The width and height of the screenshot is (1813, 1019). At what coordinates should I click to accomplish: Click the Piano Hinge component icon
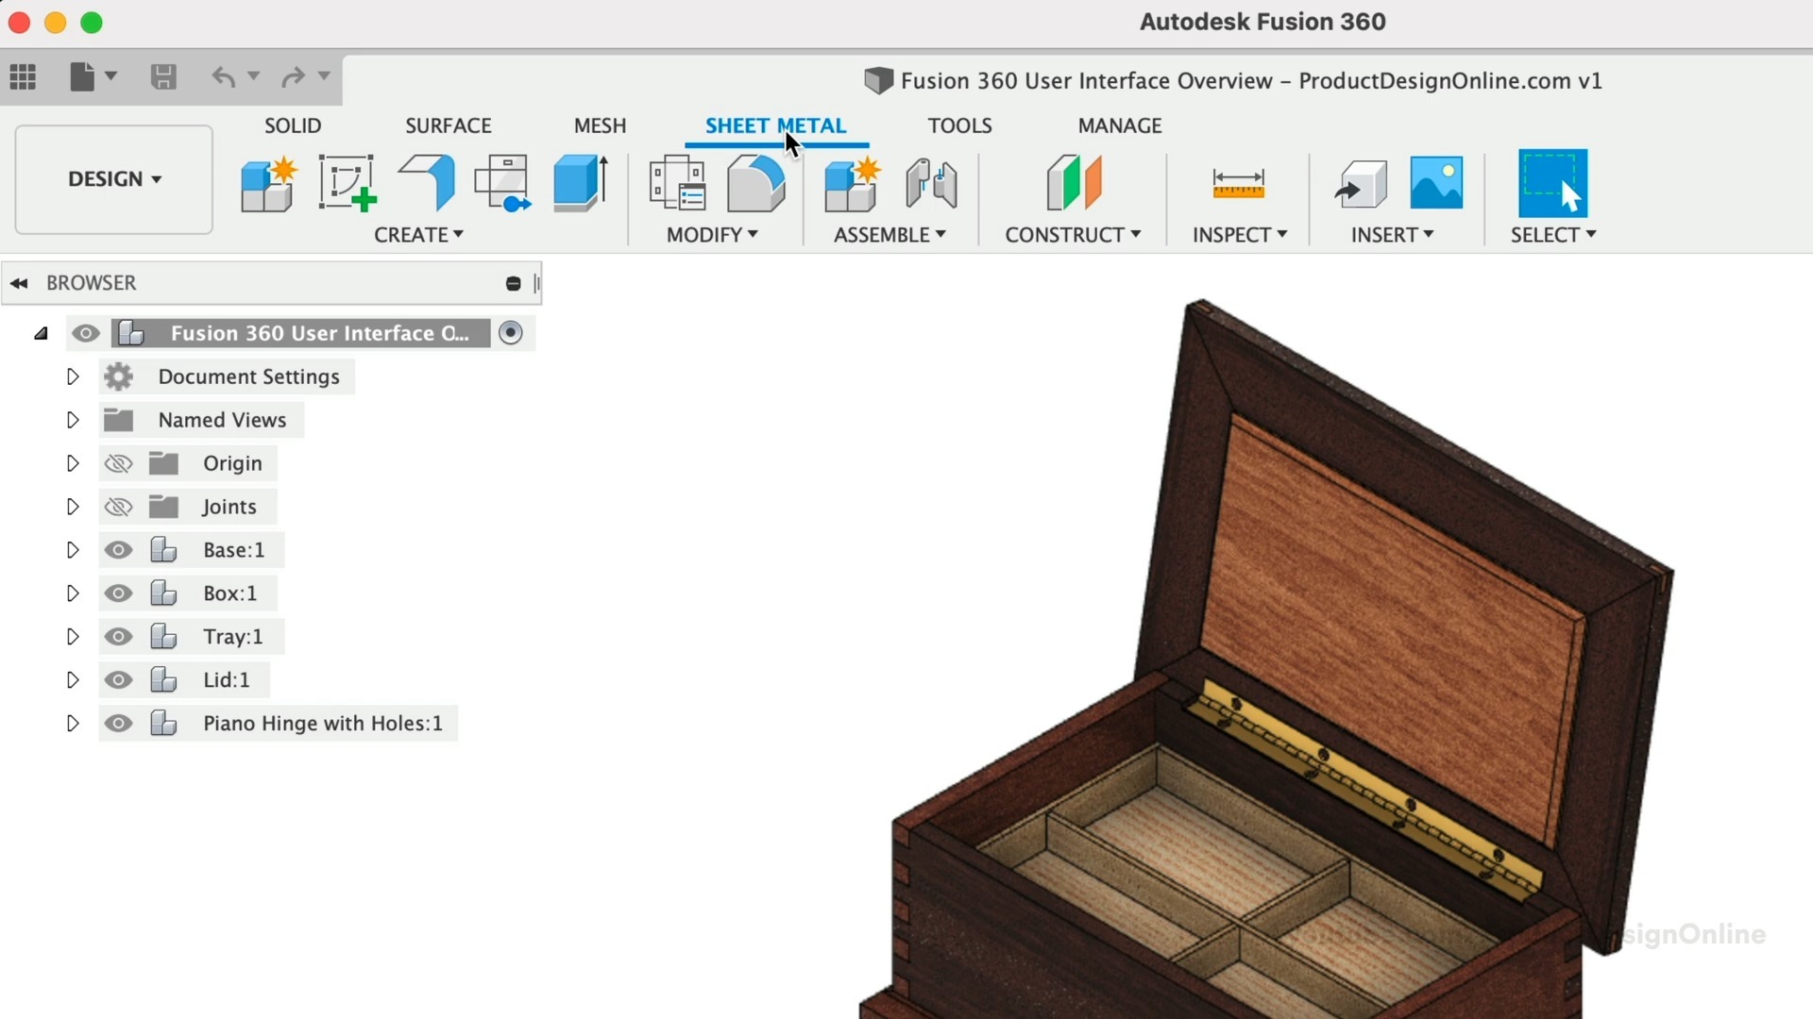click(x=164, y=724)
